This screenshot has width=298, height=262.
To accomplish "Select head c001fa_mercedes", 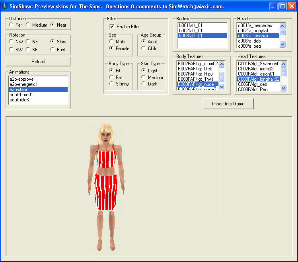I will tap(258, 25).
